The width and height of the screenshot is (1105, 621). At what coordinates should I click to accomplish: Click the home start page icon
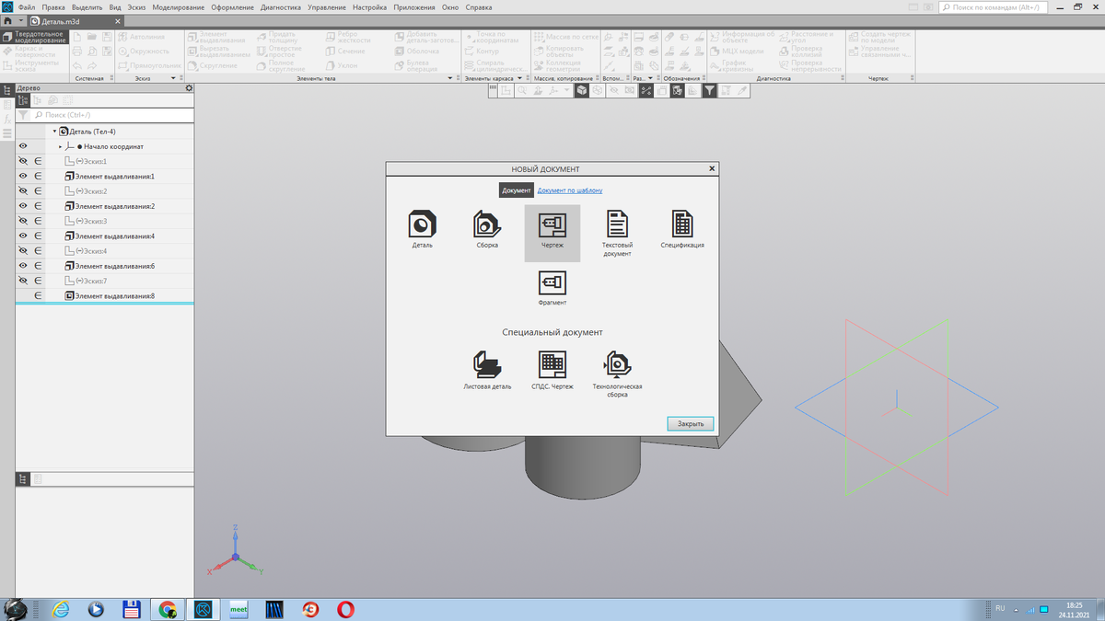[x=8, y=20]
